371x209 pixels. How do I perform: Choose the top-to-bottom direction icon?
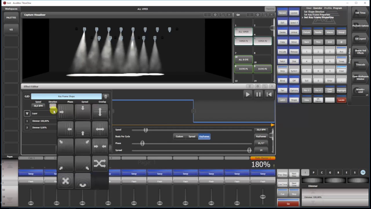[x=83, y=112]
